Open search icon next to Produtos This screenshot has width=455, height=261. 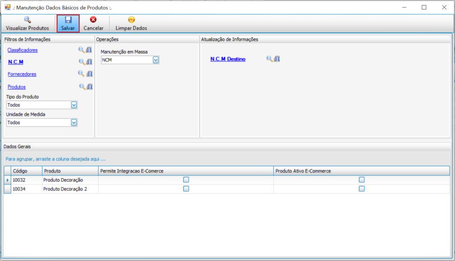(x=82, y=87)
